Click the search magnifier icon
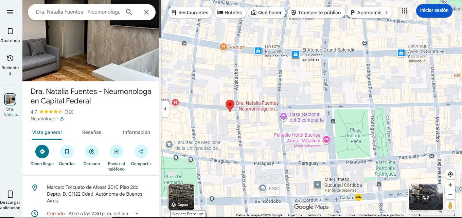Image resolution: width=462 pixels, height=218 pixels. [129, 12]
